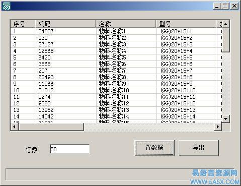Image resolution: width=241 pixels, height=186 pixels.
Task: Select cell with code 12568
Action: pos(66,51)
